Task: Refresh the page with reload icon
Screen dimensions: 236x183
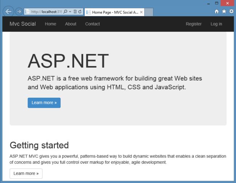Action: tap(80, 12)
